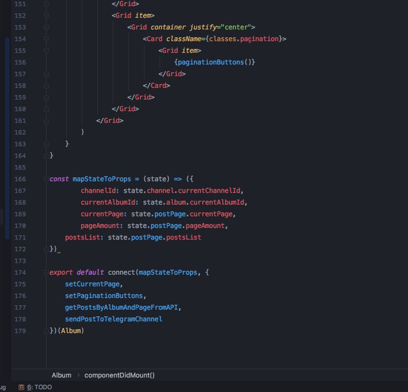
Task: Toggle fold end marker on line 172
Action: tap(46, 249)
